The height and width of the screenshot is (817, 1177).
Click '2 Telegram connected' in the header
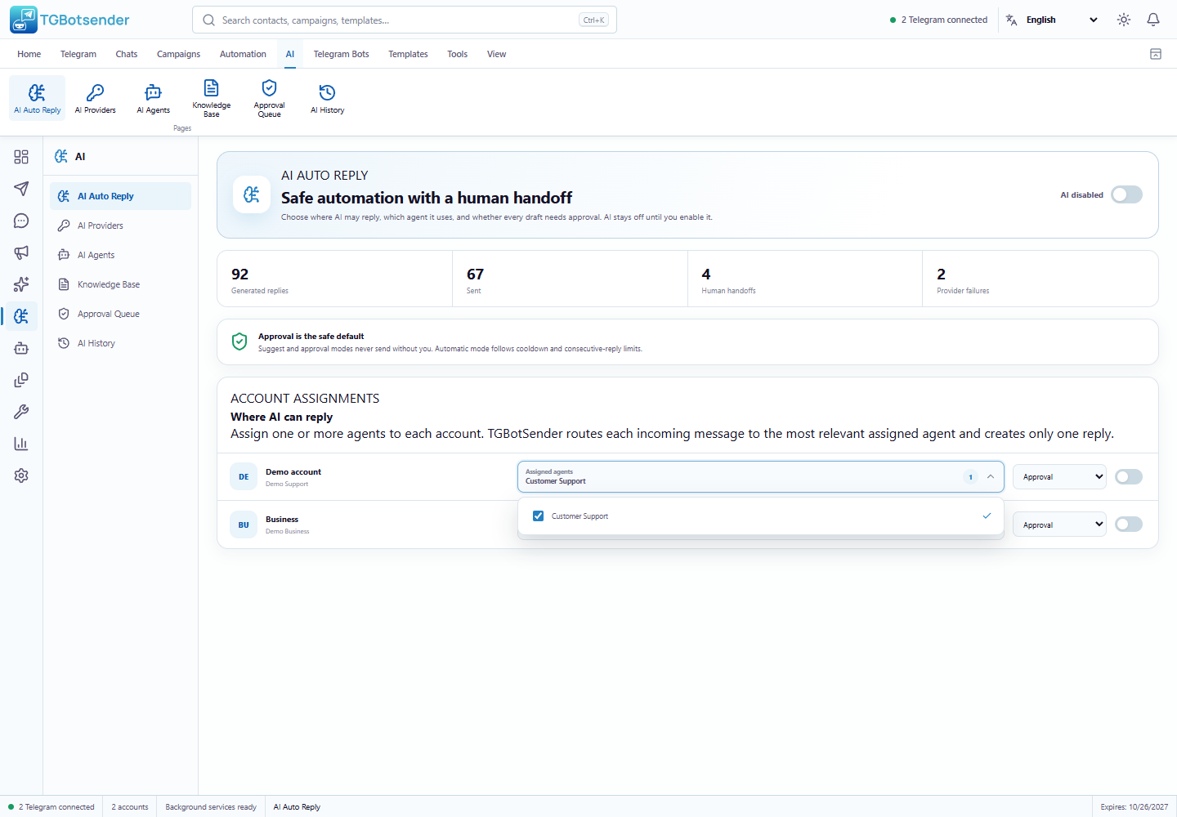[938, 20]
